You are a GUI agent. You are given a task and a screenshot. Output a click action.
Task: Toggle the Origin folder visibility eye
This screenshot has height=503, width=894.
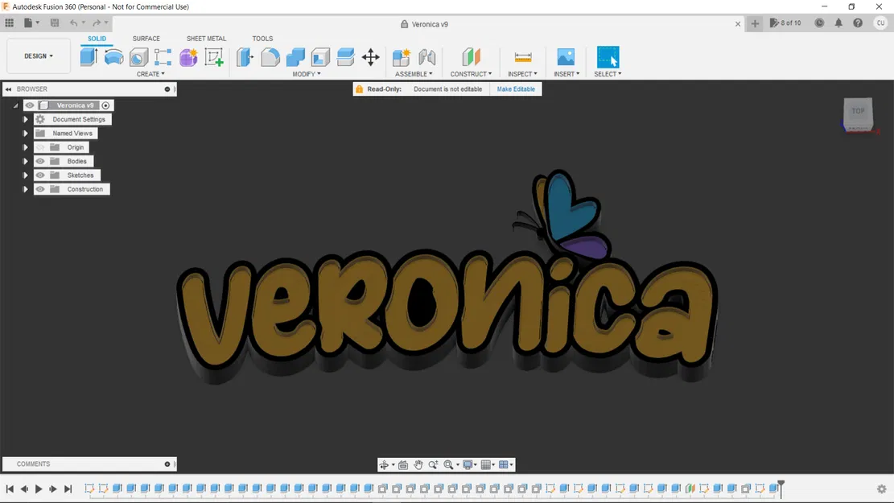tap(40, 147)
